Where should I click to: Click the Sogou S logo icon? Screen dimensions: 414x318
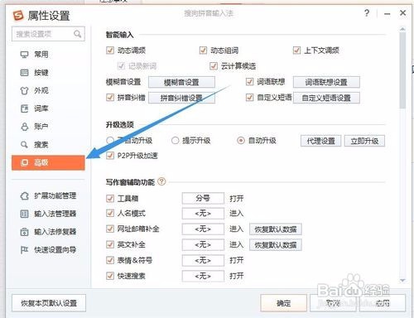[18, 16]
